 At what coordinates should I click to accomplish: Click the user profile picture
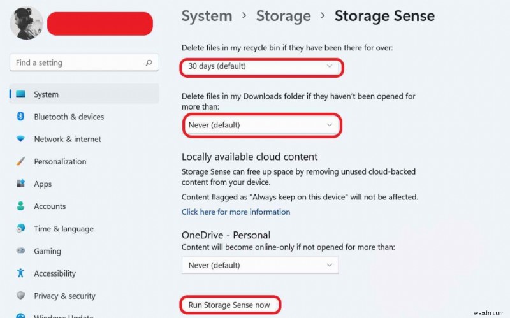click(27, 23)
